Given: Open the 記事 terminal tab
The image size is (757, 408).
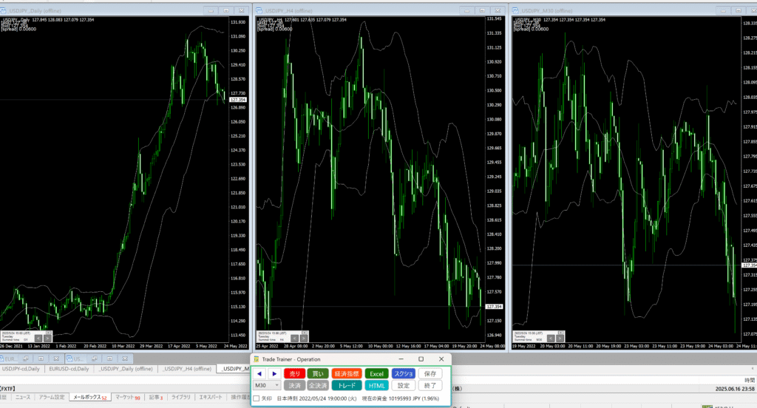Looking at the screenshot, I should pyautogui.click(x=155, y=398).
